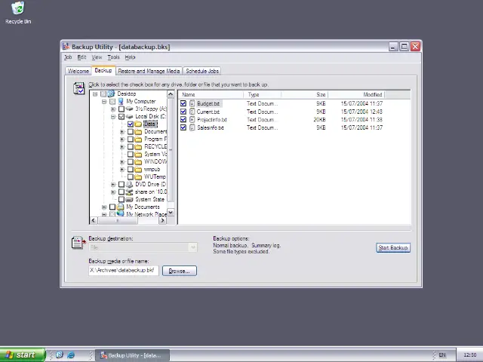
Task: Open the Recycle Bin desktop icon
Action: (17, 9)
